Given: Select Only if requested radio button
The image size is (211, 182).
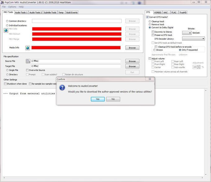Looking at the screenshot, I should [180, 50].
